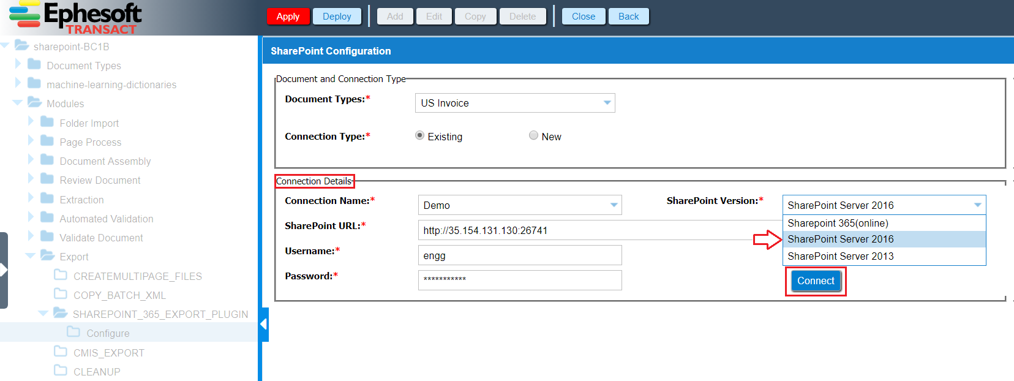Collapse the Modules tree node
This screenshot has height=381, width=1014.
[17, 103]
